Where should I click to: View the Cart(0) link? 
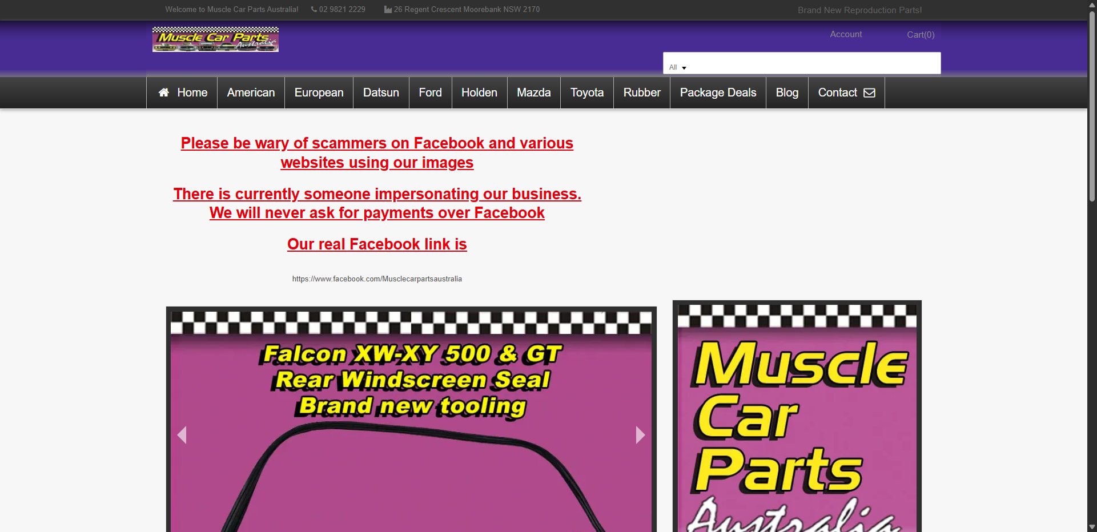tap(921, 35)
